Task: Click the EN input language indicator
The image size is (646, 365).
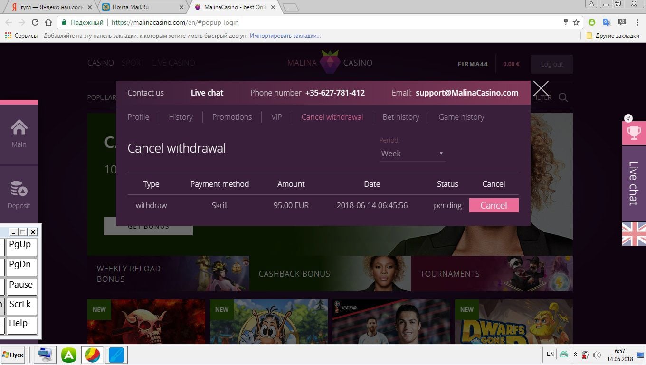Action: pos(550,354)
